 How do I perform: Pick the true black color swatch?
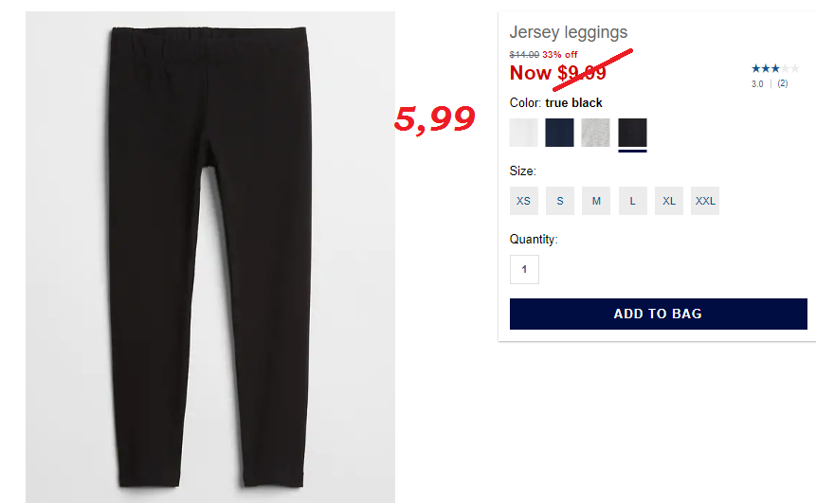coord(632,133)
